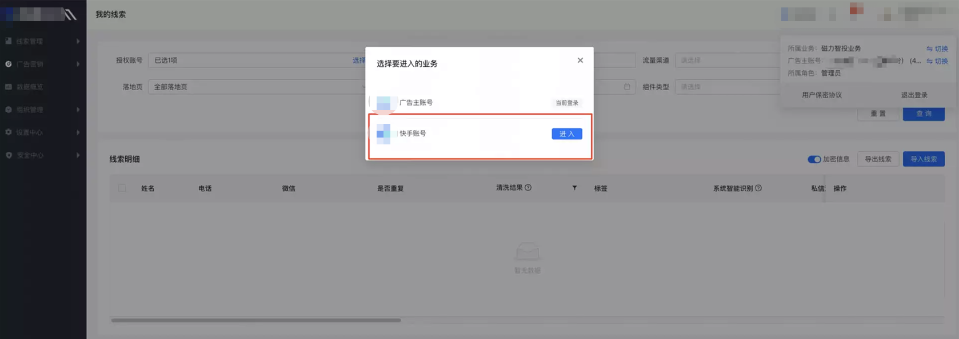Open 用户保密协议 link
Viewport: 959px width, 339px height.
click(x=822, y=95)
